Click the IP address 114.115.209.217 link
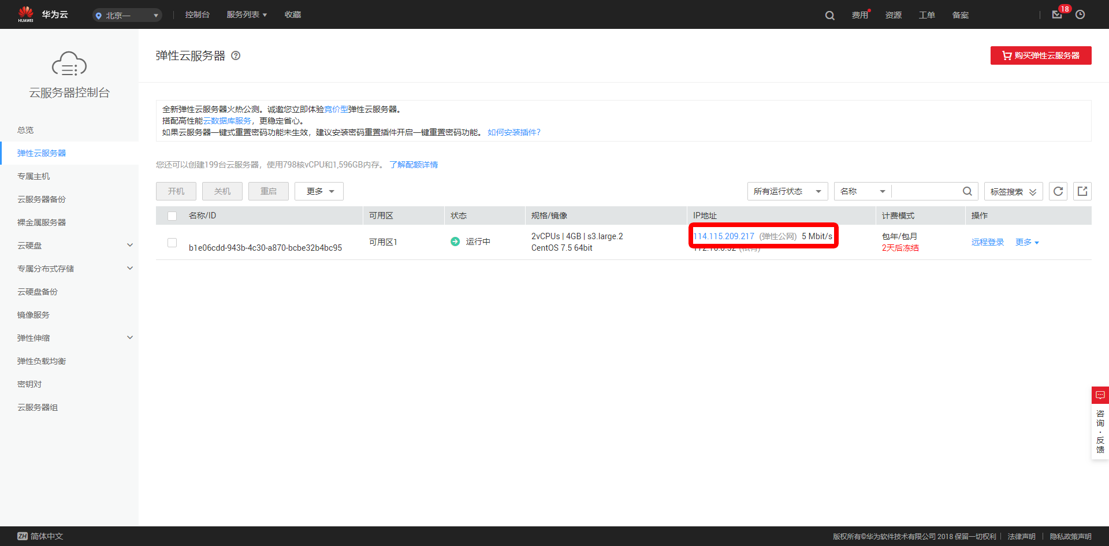Image resolution: width=1109 pixels, height=546 pixels. (x=724, y=236)
